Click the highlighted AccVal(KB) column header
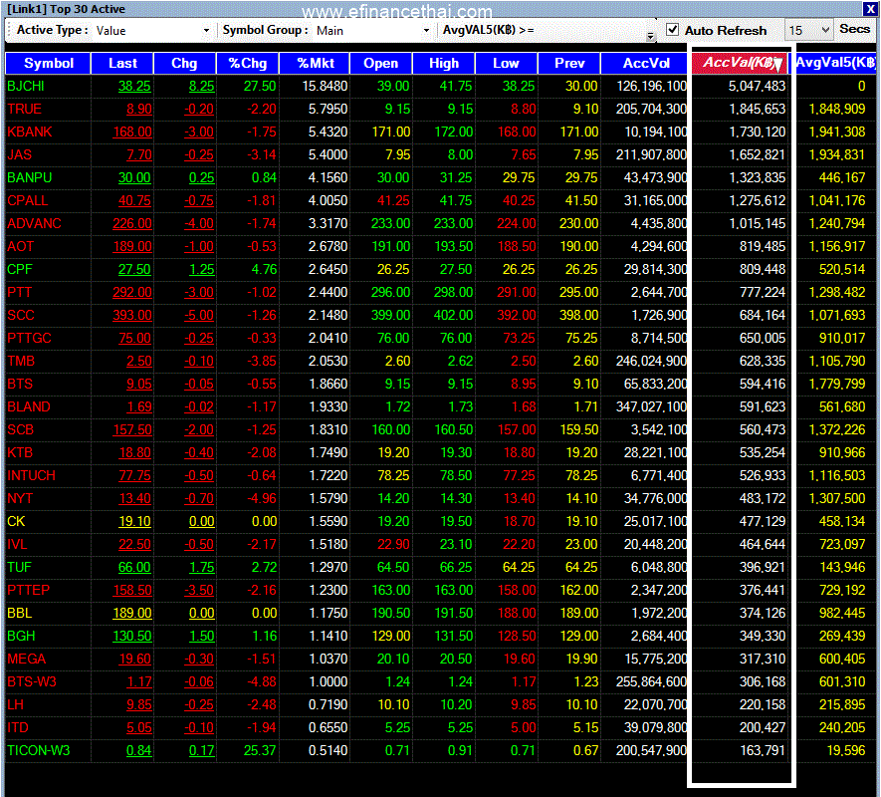 pos(741,63)
